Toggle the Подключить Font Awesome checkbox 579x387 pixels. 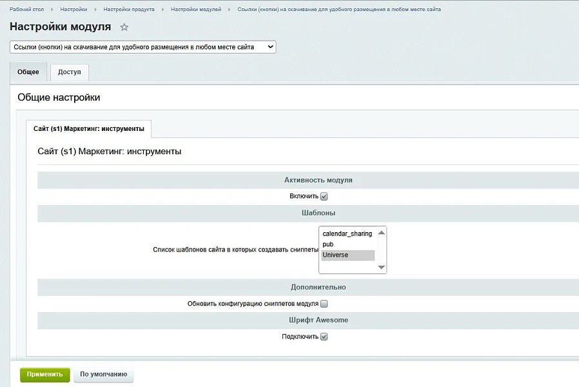tap(324, 337)
